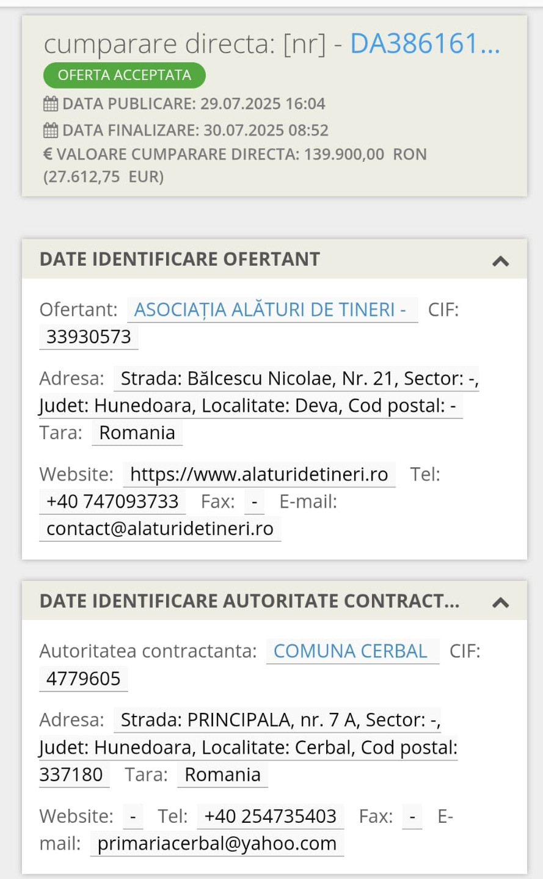The height and width of the screenshot is (879, 543).
Task: Click the authority CIF value 4779605
Action: click(84, 679)
